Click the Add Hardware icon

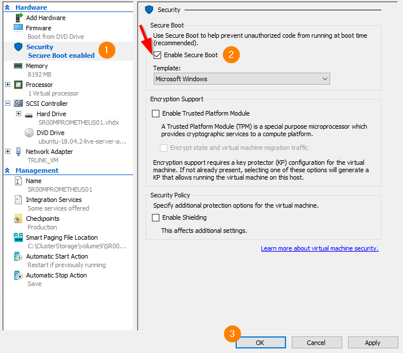pos(19,18)
